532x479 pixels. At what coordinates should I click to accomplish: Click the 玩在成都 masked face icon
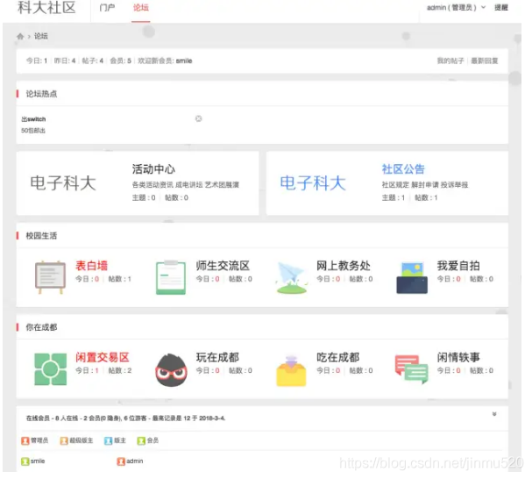pos(171,370)
